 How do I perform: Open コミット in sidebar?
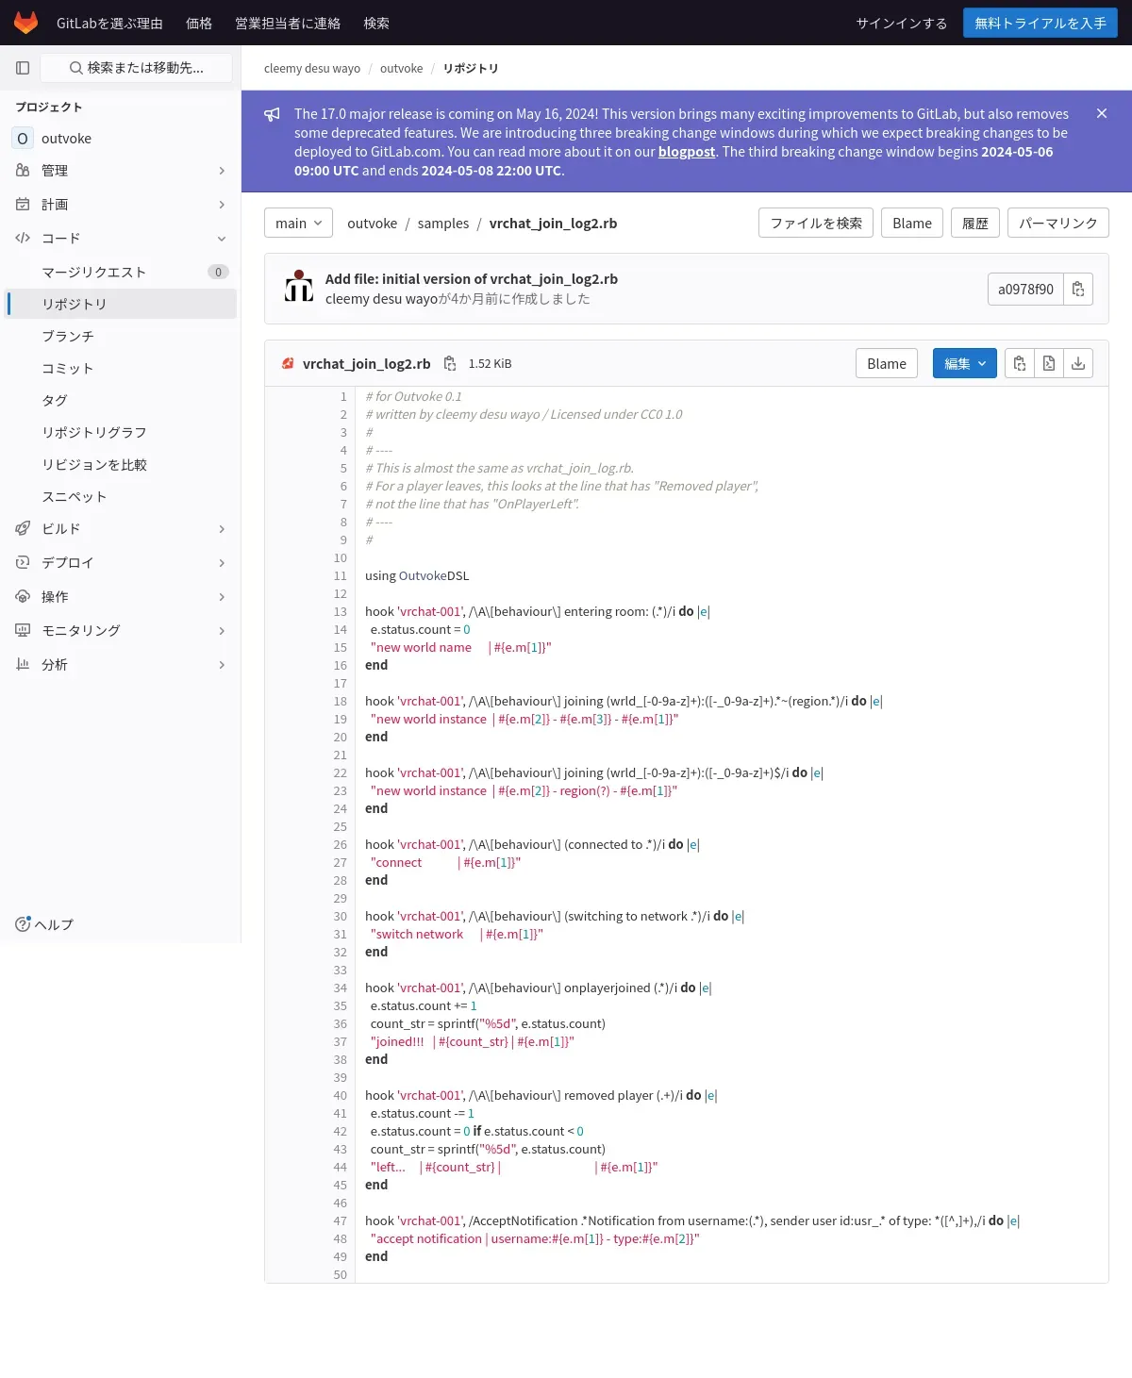[x=121, y=369]
